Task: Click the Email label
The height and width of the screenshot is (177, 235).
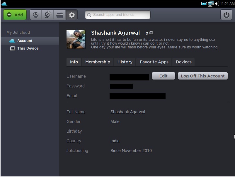Action: (71, 96)
